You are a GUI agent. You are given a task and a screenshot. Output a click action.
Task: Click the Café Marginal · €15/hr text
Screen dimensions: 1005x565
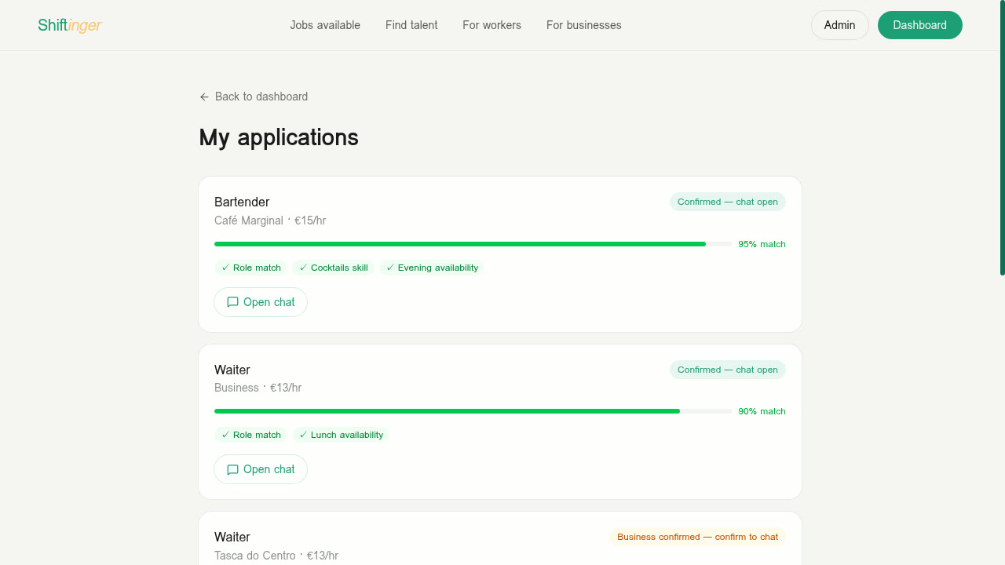point(270,221)
